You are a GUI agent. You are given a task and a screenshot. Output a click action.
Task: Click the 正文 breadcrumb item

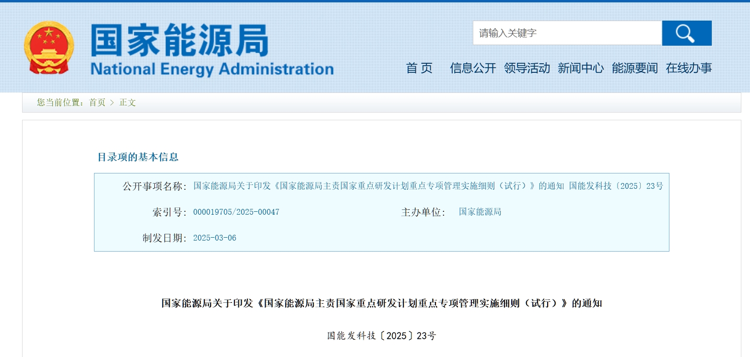coord(128,103)
